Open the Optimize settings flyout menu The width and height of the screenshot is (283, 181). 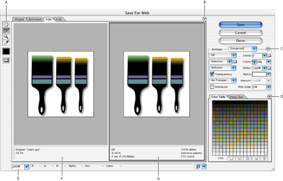point(268,49)
